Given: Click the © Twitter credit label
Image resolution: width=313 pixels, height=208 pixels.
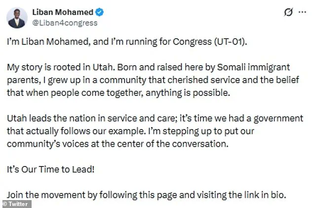Looking at the screenshot, I should tap(17, 203).
